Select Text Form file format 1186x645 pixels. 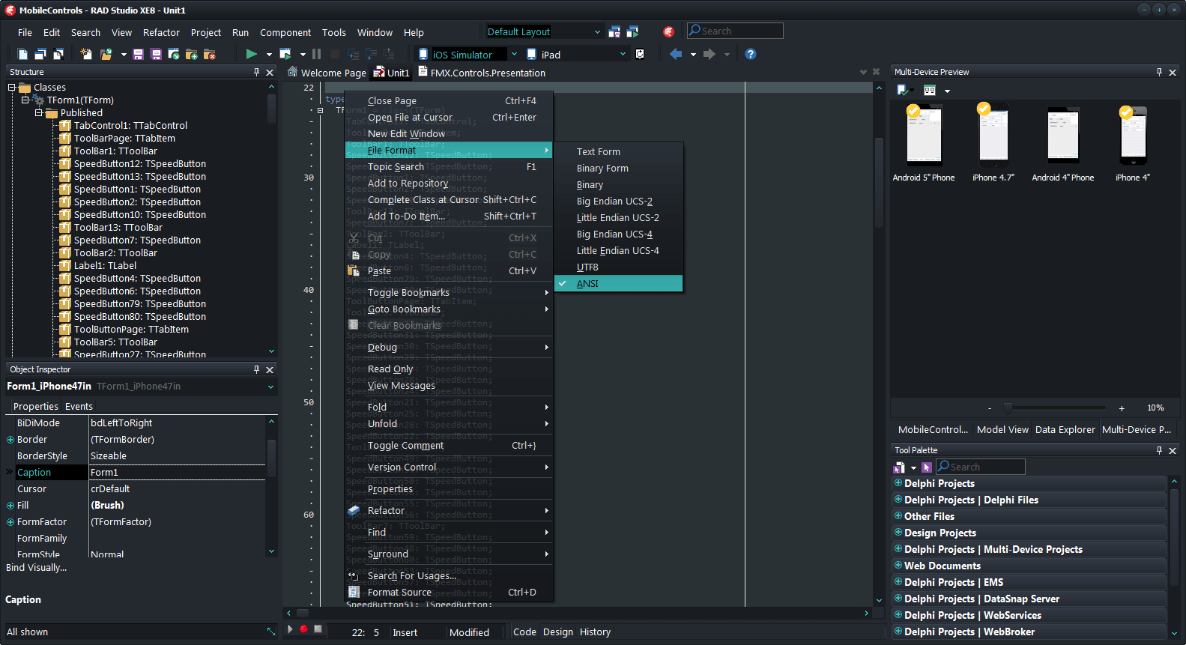tap(618, 152)
